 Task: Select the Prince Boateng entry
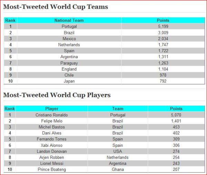click(52, 169)
